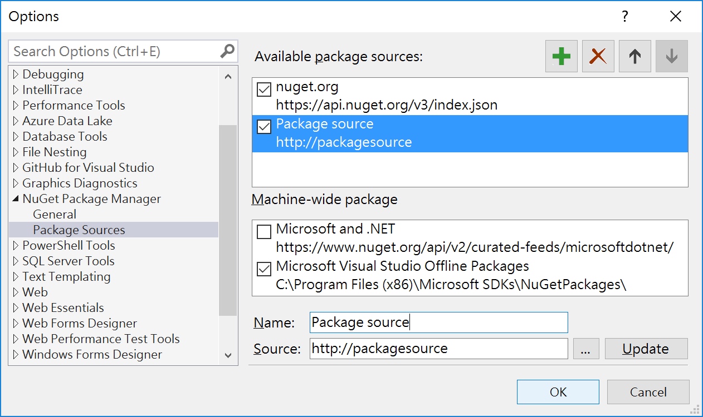
Task: Remove the selected package source
Action: [x=598, y=56]
